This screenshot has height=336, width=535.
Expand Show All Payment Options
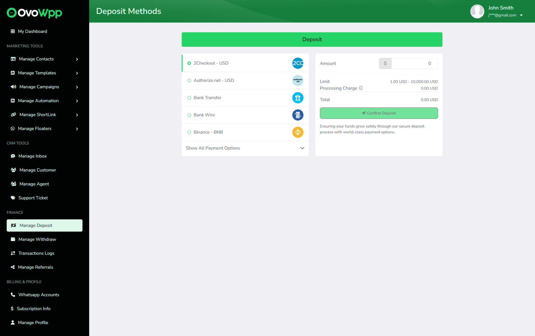tap(245, 148)
